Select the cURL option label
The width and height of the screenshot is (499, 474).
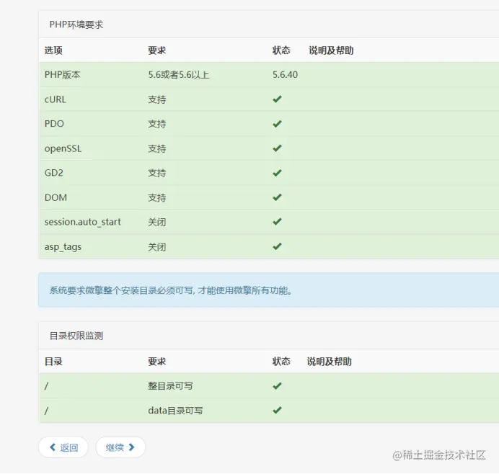point(56,99)
